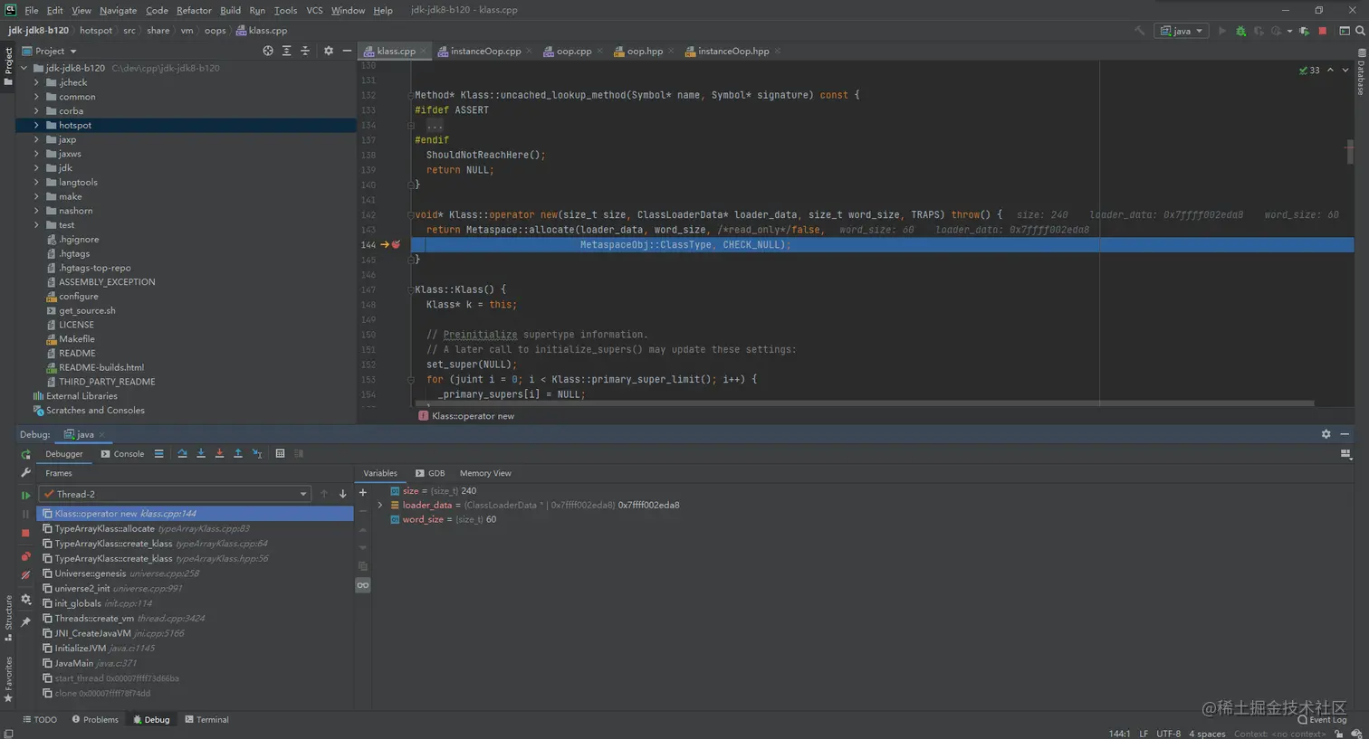Click the Pin Tab icon in debug sidebar

point(25,621)
